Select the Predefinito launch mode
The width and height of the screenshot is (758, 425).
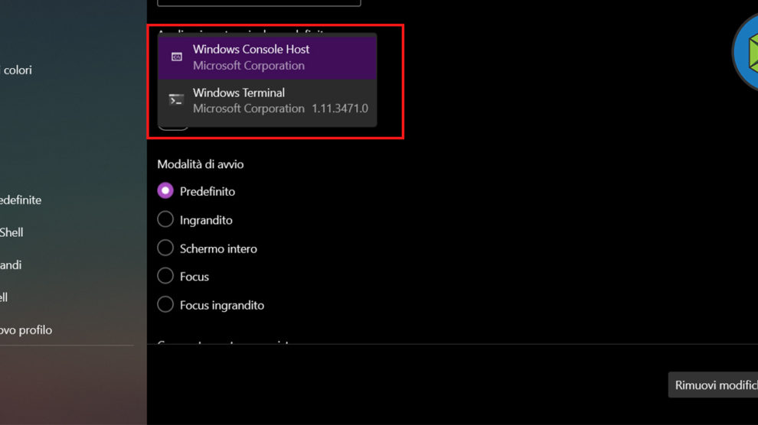point(165,191)
